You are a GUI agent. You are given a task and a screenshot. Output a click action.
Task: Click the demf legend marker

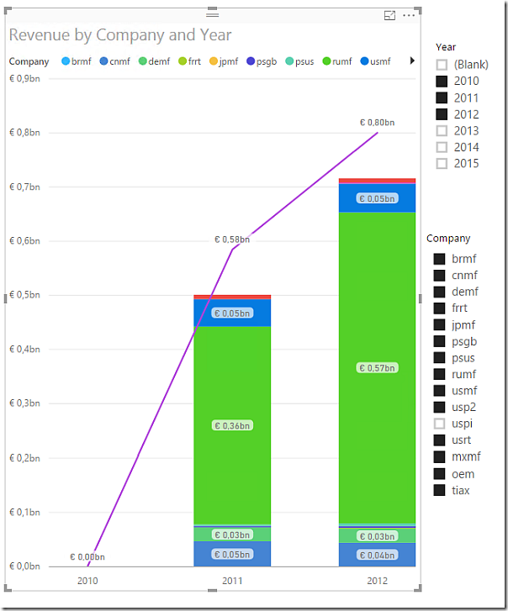click(143, 61)
